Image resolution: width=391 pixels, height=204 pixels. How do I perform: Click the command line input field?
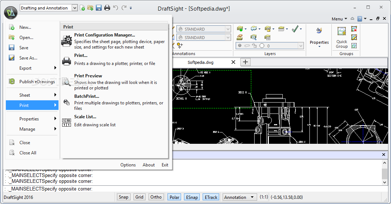[195, 189]
